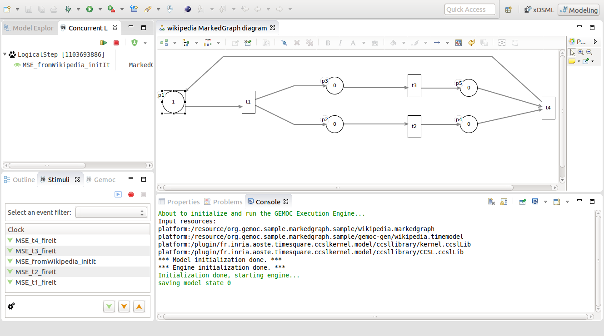Click into the Quick Access search field
The image size is (604, 336).
(469, 10)
